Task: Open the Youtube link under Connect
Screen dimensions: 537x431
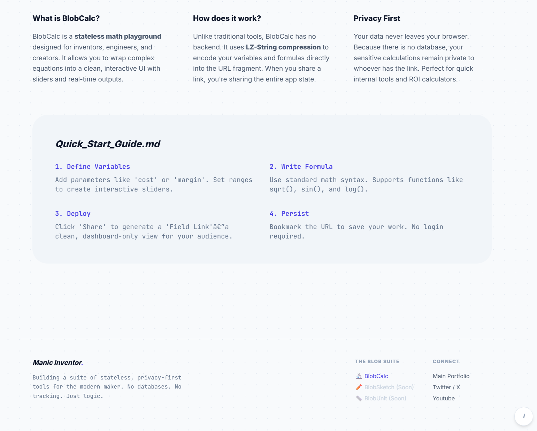Action: [x=444, y=398]
